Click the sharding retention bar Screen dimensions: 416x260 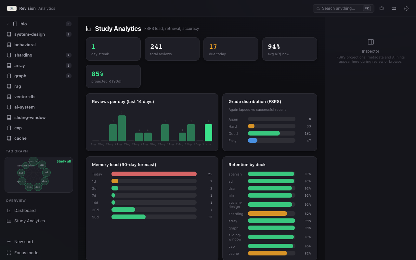click(272, 214)
